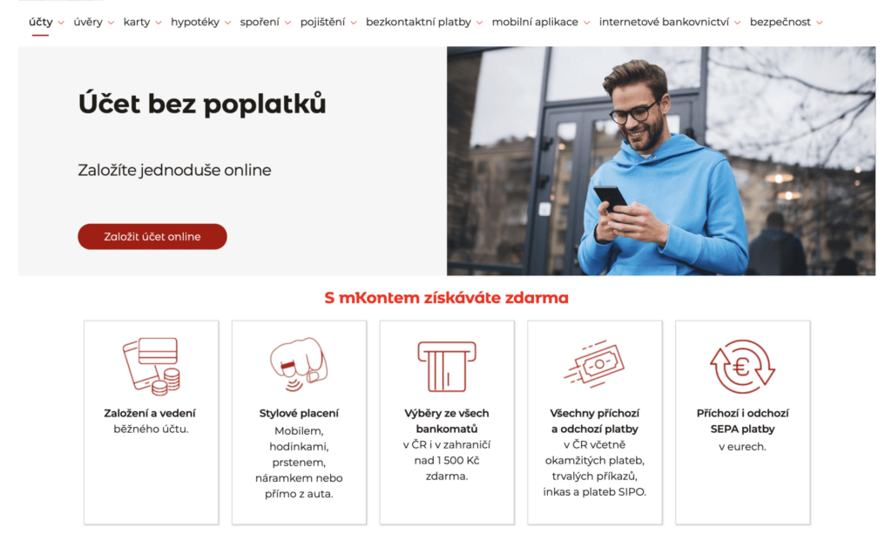Click the Založit účet online button

point(152,237)
